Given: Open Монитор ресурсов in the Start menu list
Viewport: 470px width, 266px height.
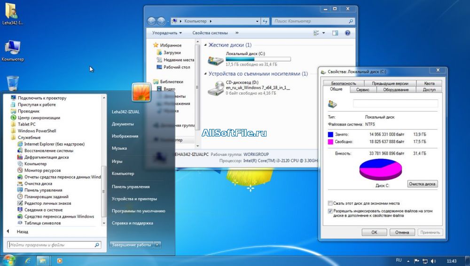Looking at the screenshot, I should click(42, 170).
